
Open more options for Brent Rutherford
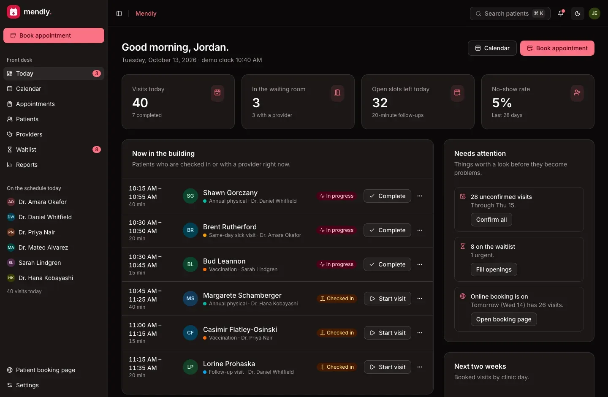[x=420, y=230]
